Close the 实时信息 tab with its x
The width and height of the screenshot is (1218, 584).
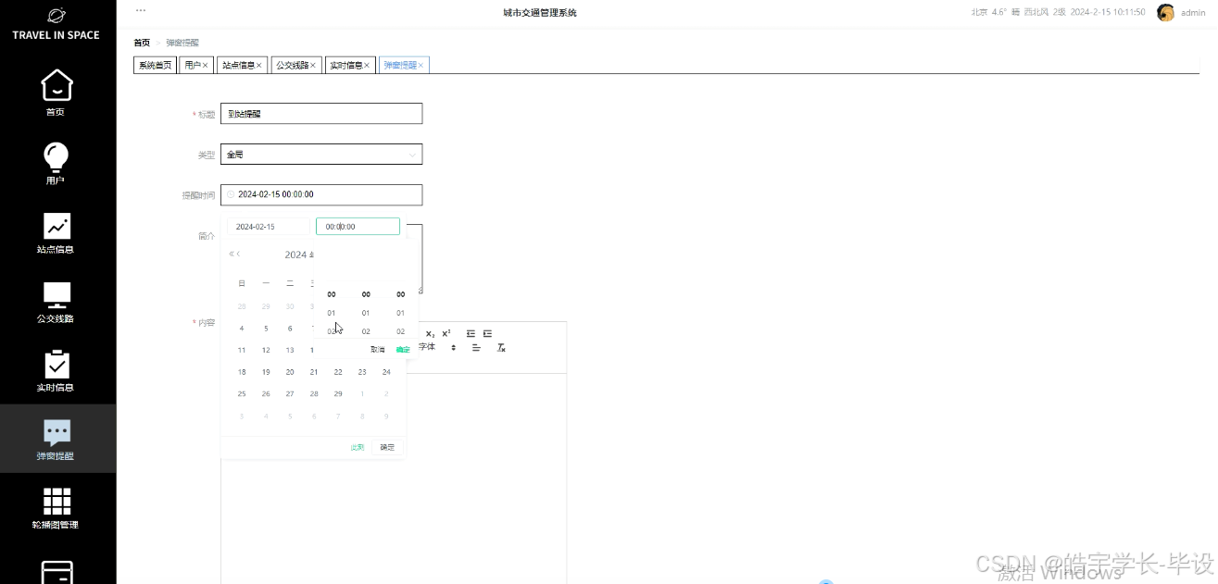tap(367, 66)
